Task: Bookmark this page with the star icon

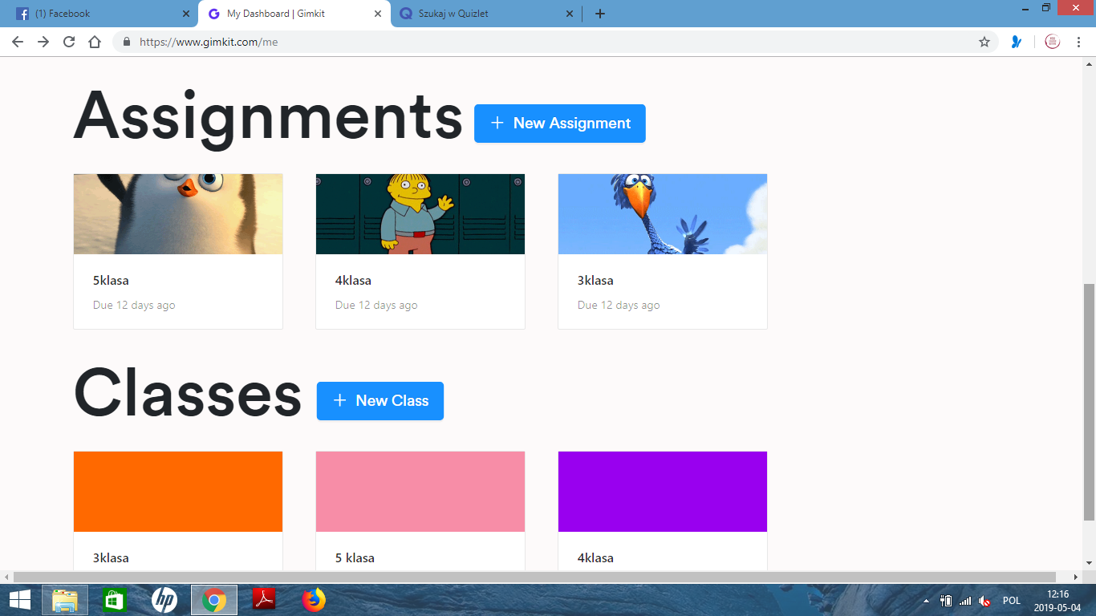Action: click(x=985, y=42)
